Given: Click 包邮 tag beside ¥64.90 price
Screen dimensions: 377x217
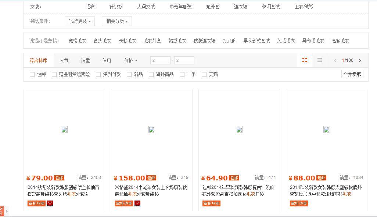Looking at the screenshot, I should click(234, 178).
